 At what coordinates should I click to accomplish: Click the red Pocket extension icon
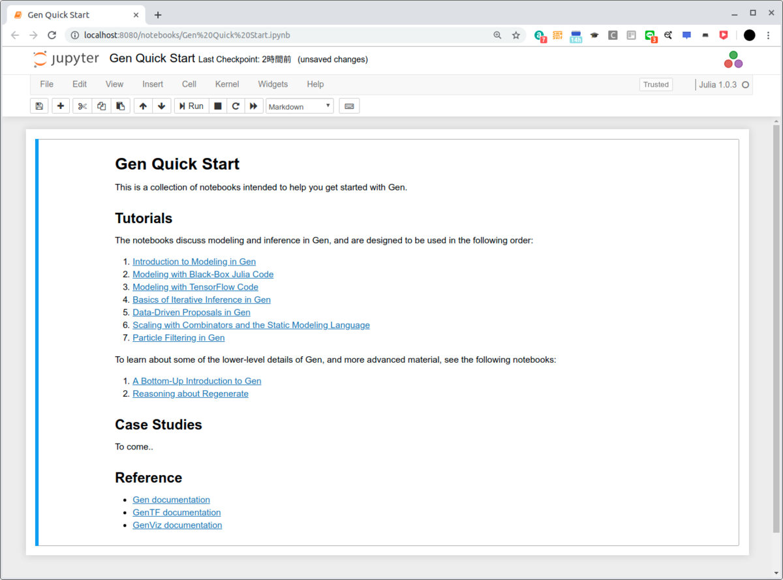pyautogui.click(x=724, y=35)
